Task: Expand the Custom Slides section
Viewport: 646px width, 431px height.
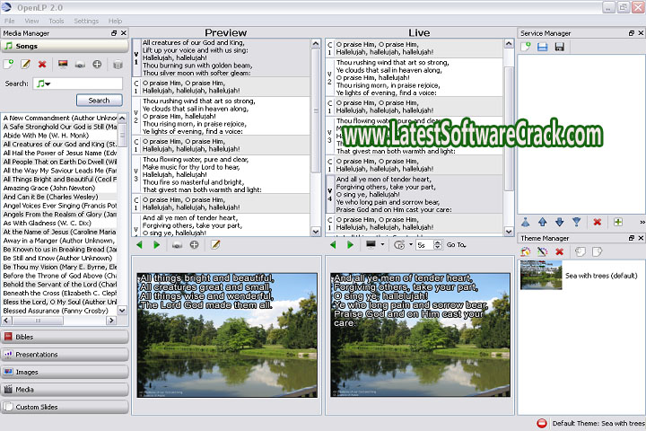Action: click(x=65, y=407)
